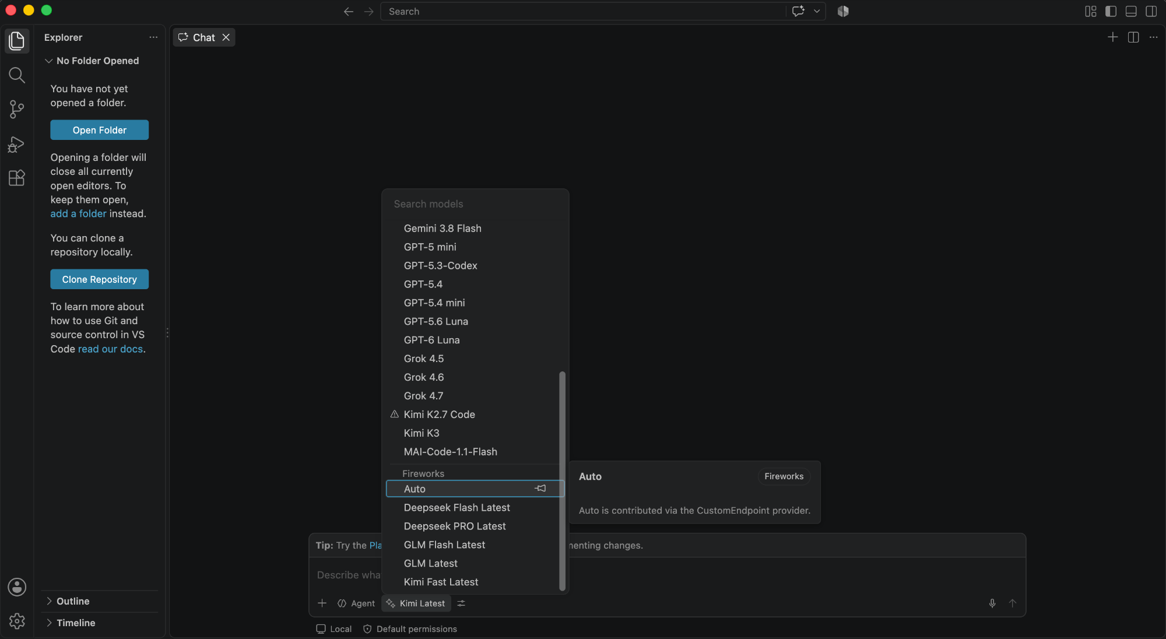Viewport: 1166px width, 639px height.
Task: Go forward with the right arrow
Action: (x=368, y=12)
